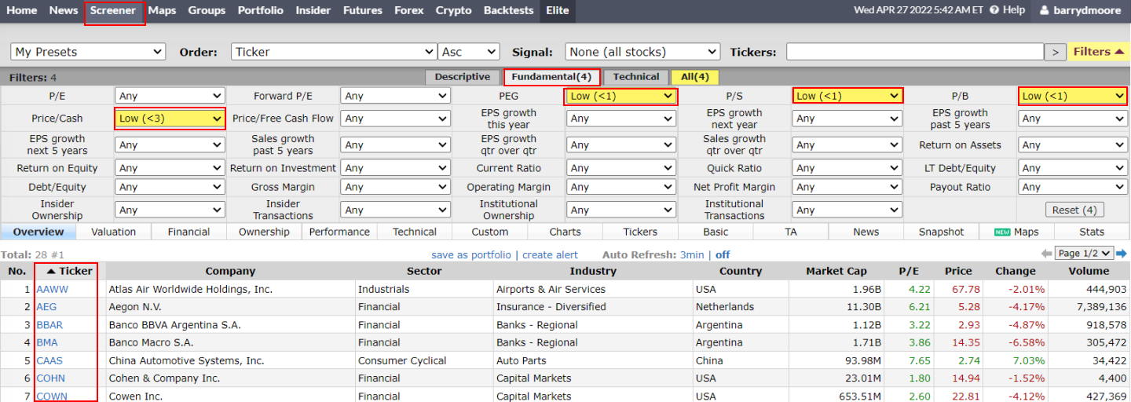Image resolution: width=1131 pixels, height=402 pixels.
Task: Switch to the Technical filters tab
Action: pyautogui.click(x=636, y=77)
